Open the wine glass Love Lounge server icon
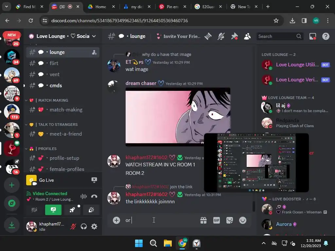Viewport: 335px width, 251px height. pyautogui.click(x=12, y=148)
